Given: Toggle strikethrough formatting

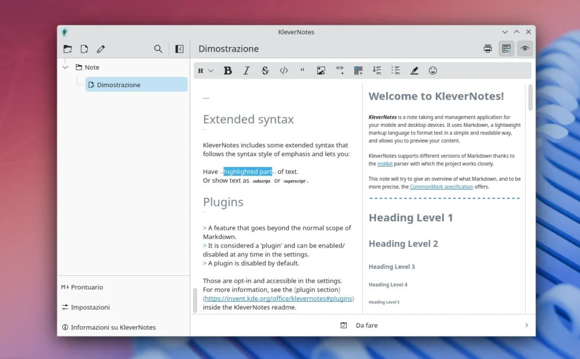Looking at the screenshot, I should coord(265,70).
